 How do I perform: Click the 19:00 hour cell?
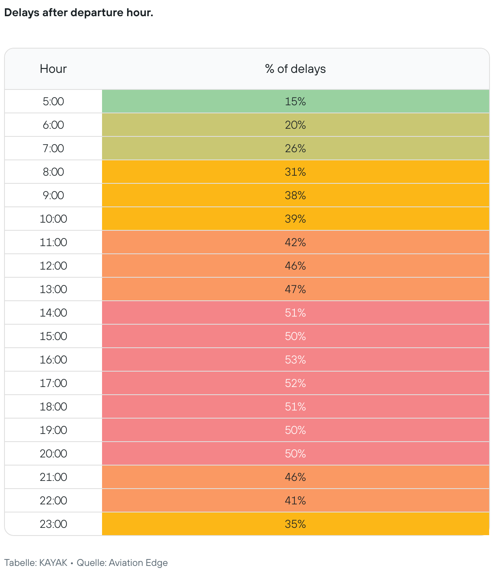click(53, 430)
